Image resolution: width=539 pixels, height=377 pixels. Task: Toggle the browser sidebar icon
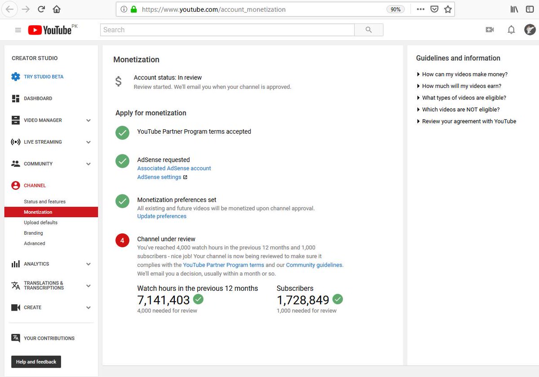530,9
